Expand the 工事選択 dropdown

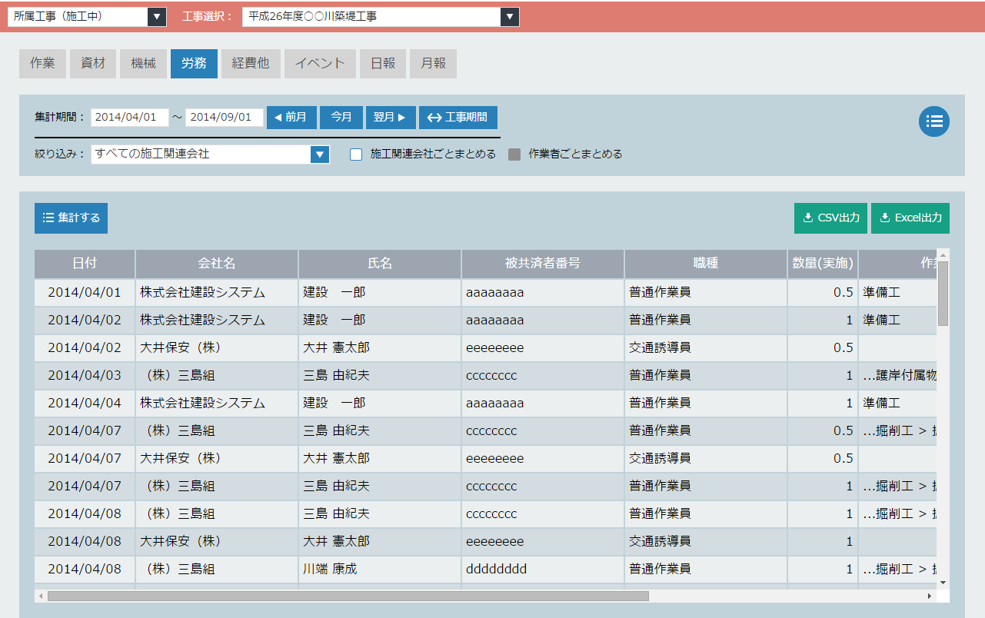[509, 16]
